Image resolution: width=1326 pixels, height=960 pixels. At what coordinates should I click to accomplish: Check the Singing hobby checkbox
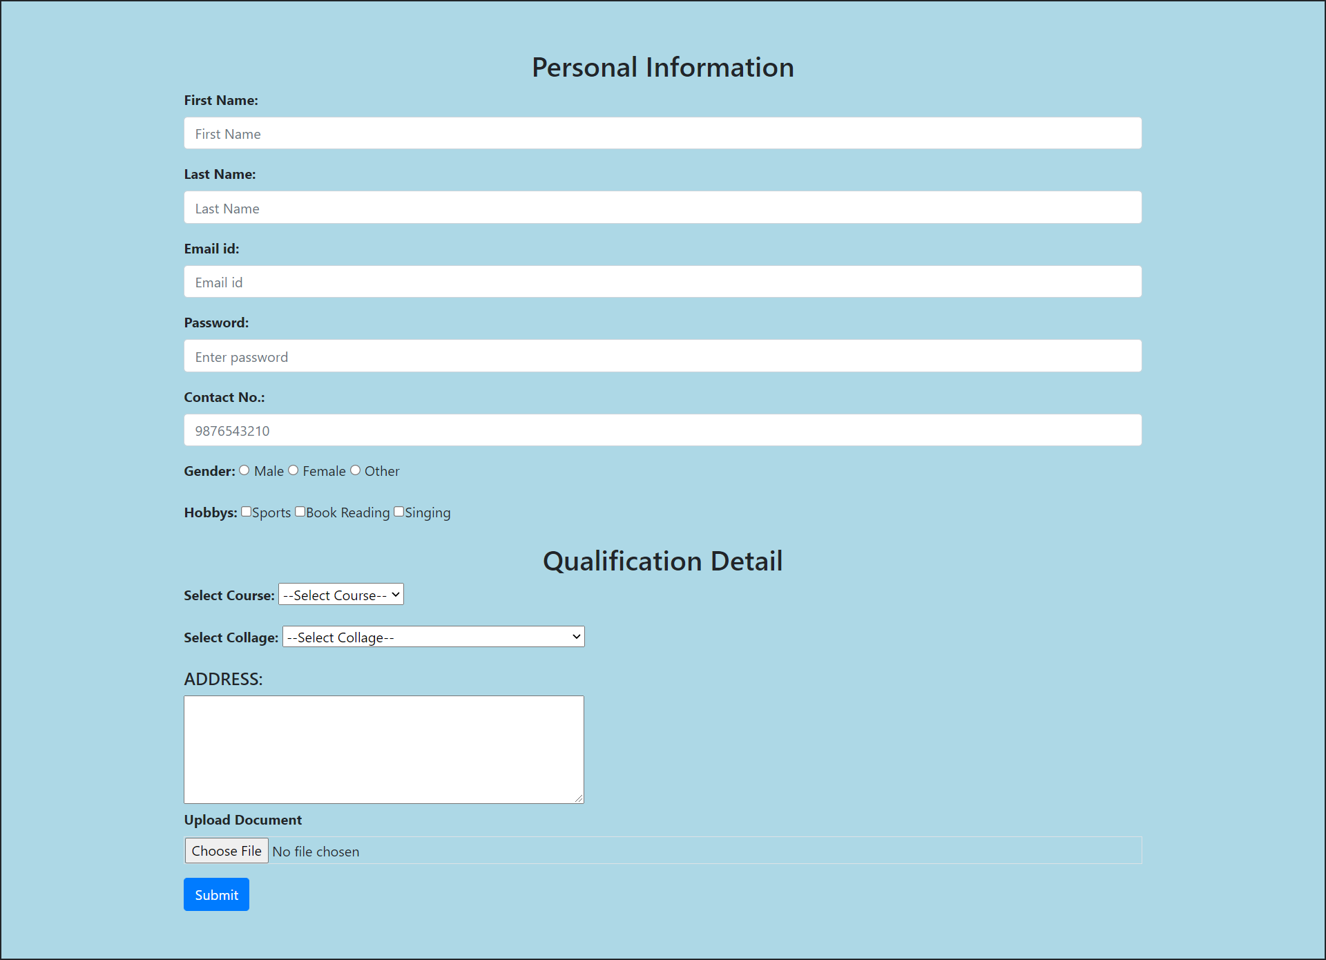click(x=398, y=512)
